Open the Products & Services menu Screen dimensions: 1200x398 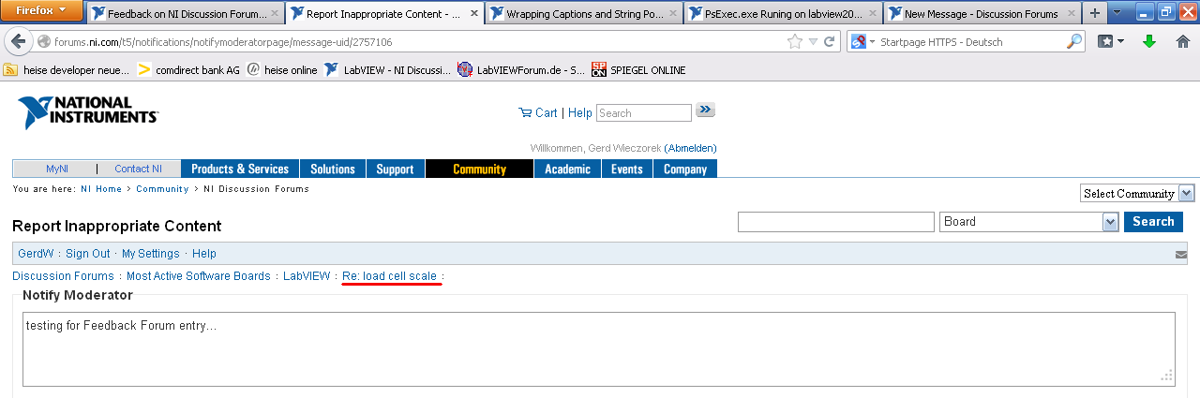point(240,169)
